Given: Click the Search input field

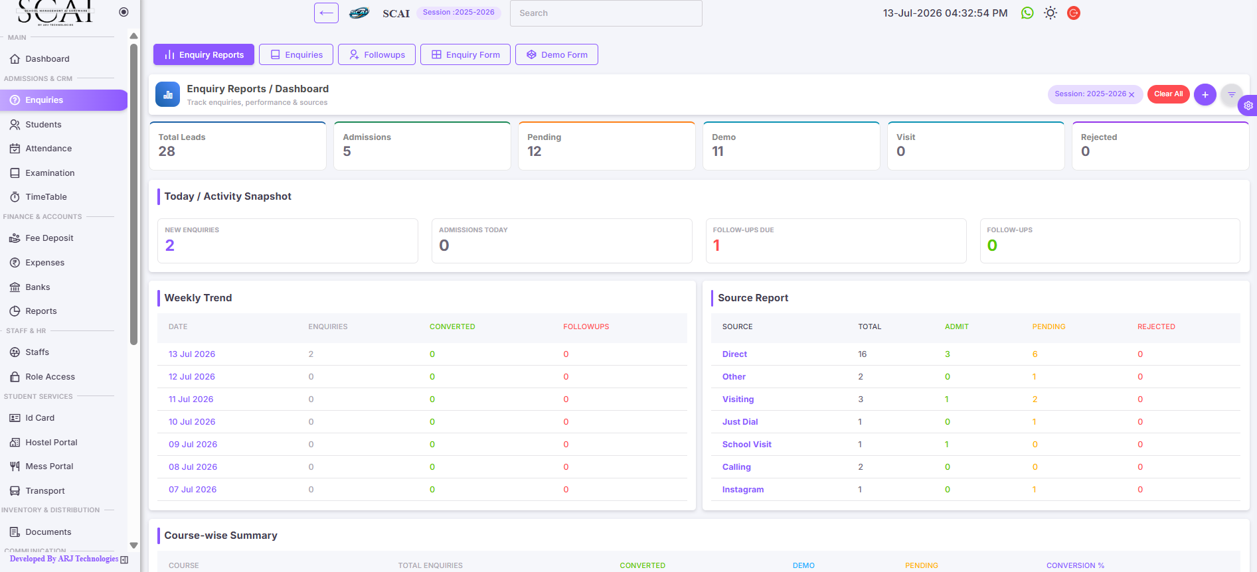Looking at the screenshot, I should pos(606,13).
